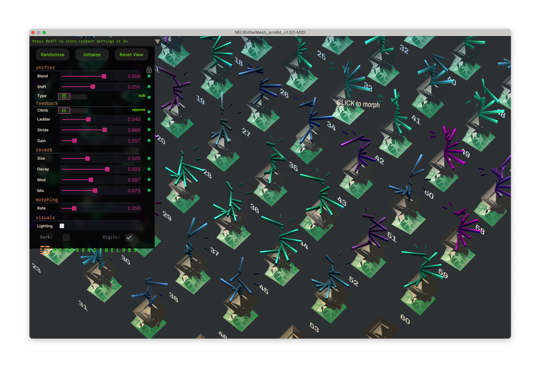Enable the Dark checkbox
Viewport: 540px width, 368px height.
[x=66, y=237]
